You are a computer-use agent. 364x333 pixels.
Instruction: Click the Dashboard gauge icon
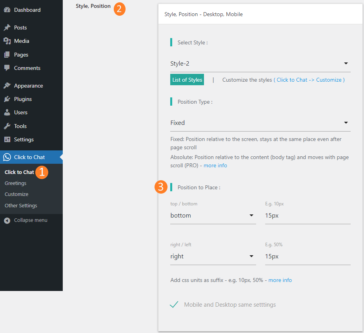[x=7, y=10]
